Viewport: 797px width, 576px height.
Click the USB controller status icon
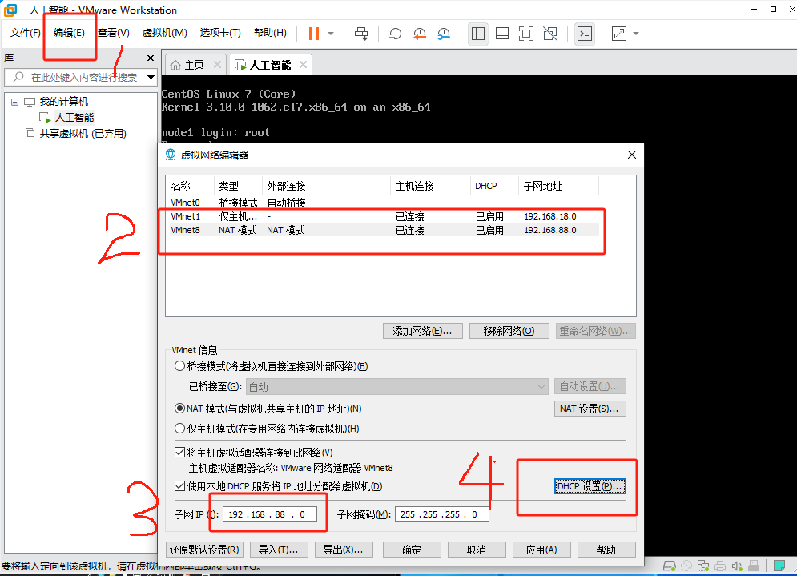(x=754, y=566)
